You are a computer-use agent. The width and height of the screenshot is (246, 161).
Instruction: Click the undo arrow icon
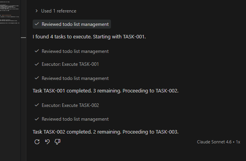pyautogui.click(x=47, y=142)
